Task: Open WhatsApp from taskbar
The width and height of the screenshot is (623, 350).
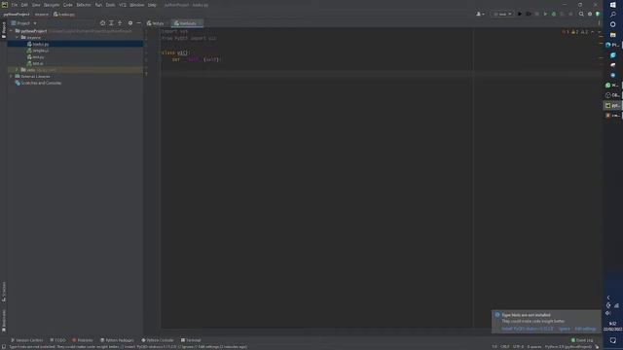Action: [x=612, y=86]
